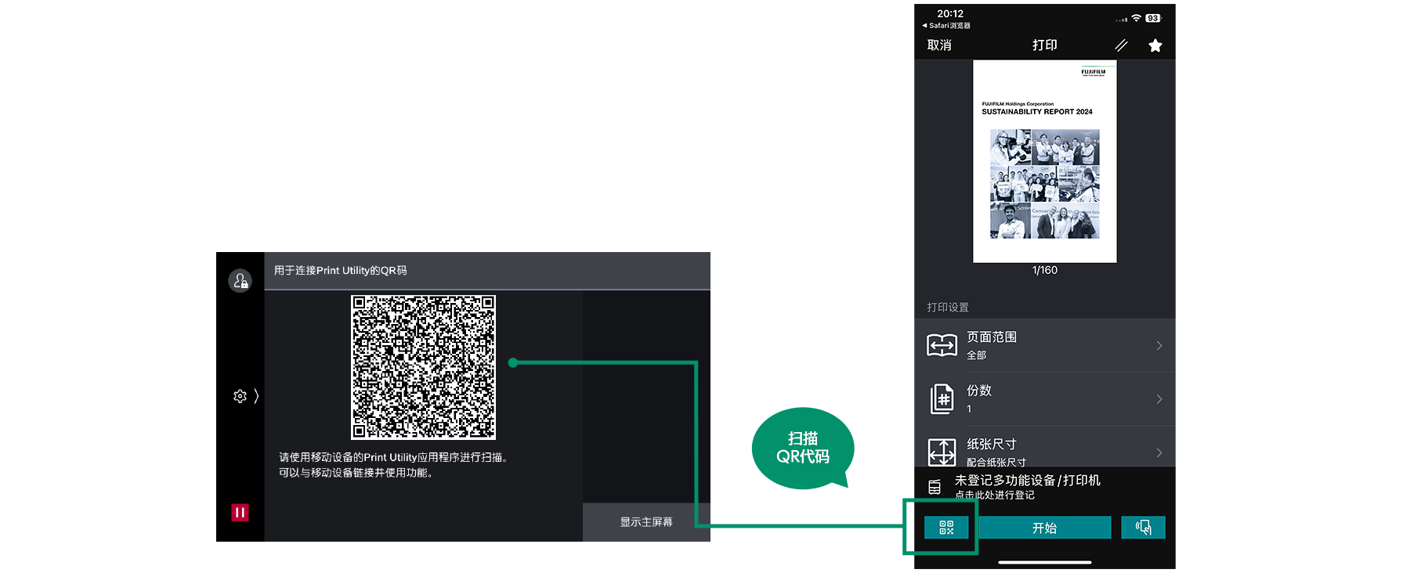The image size is (1410, 573).
Task: Tap the QR code on printer panel
Action: click(x=423, y=367)
